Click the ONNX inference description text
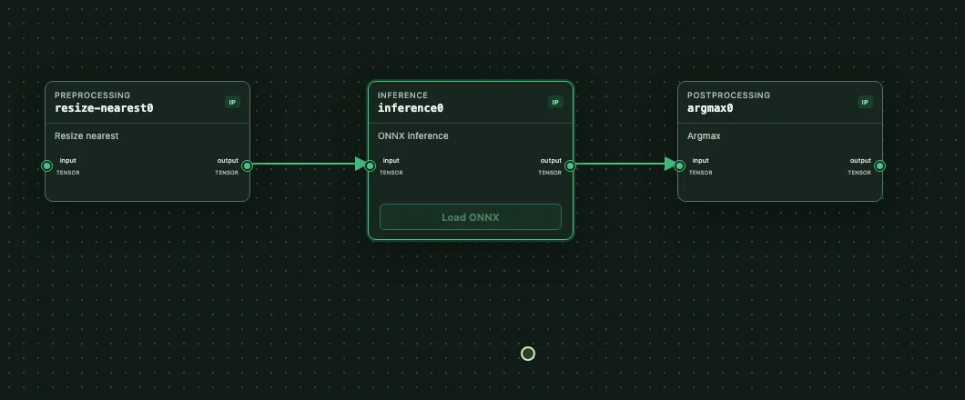Viewport: 965px width, 400px height. (413, 135)
